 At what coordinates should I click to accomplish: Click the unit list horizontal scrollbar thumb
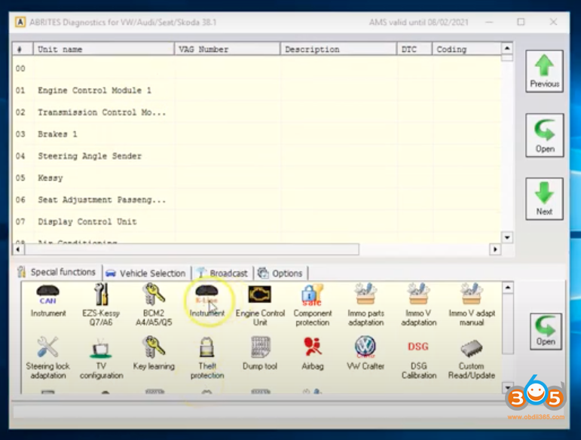(x=191, y=249)
